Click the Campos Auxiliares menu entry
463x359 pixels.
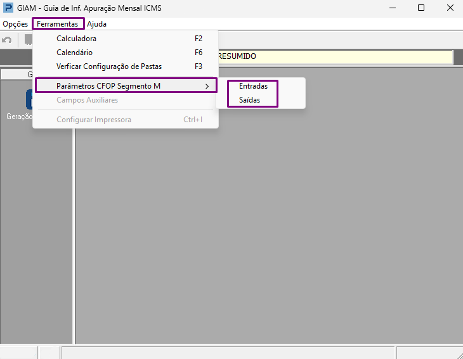[126, 100]
